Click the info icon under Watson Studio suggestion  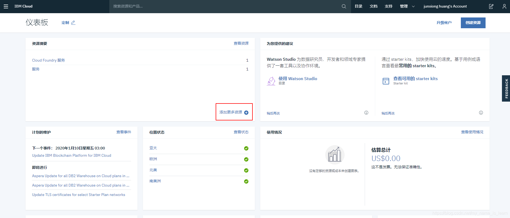[366, 113]
